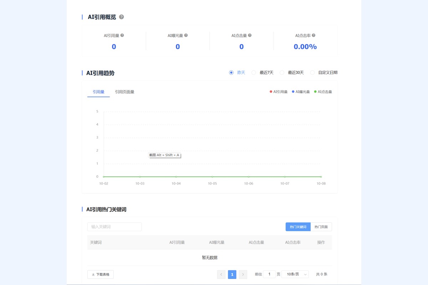428x285 pixels.
Task: Click the chart data point at 10-05
Action: pos(212,177)
